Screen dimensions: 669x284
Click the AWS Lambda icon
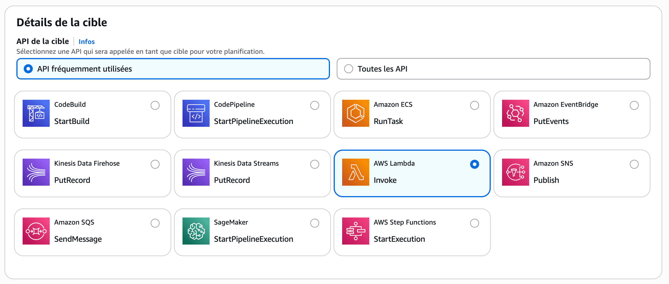pos(356,172)
